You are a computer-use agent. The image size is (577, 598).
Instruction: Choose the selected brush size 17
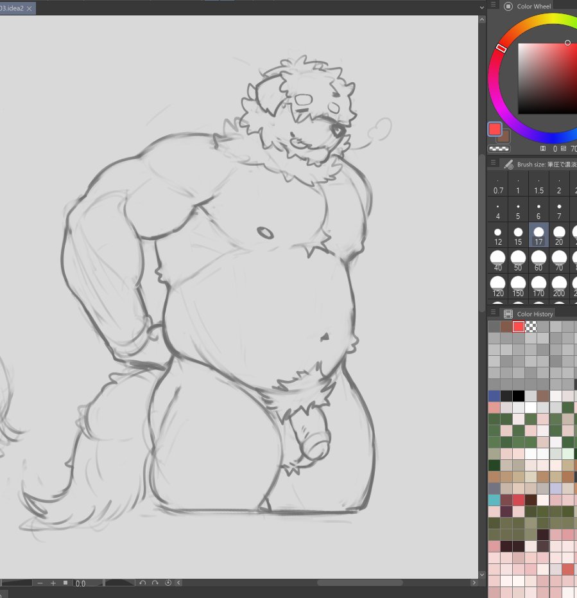coord(538,235)
